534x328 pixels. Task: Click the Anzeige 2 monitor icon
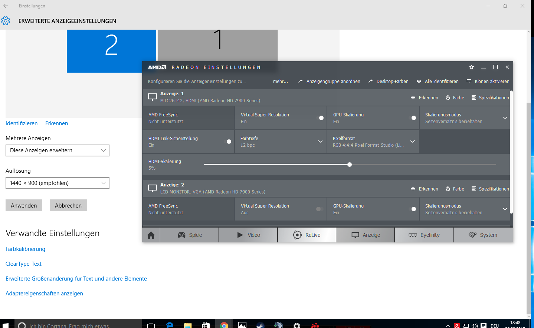pyautogui.click(x=153, y=188)
